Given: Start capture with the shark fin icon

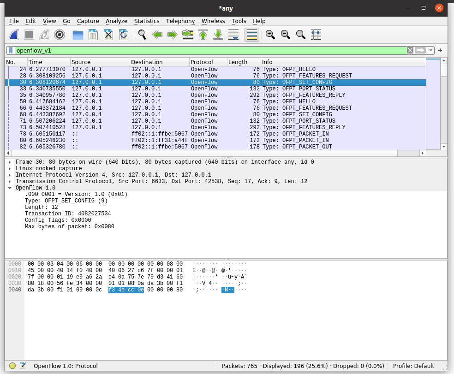Looking at the screenshot, I should (x=14, y=35).
